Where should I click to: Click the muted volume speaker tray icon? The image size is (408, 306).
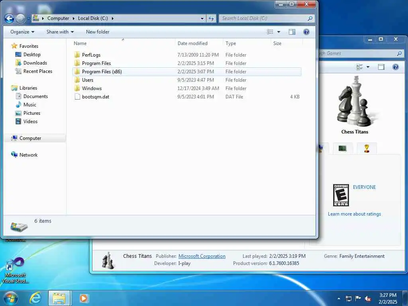(368, 299)
